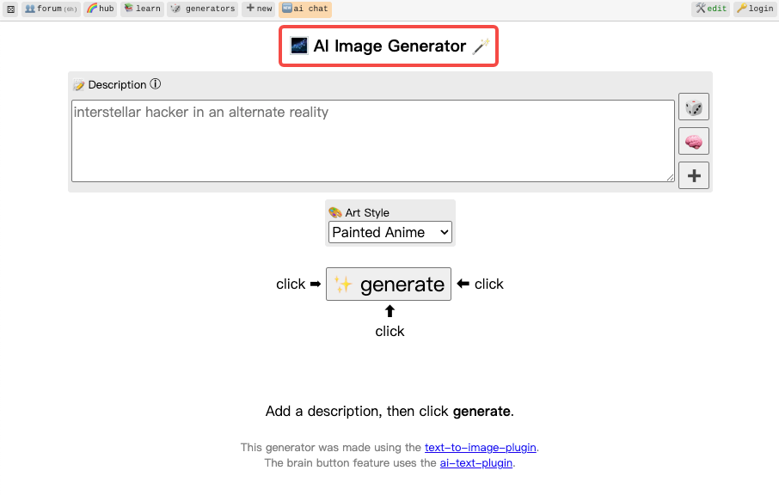The height and width of the screenshot is (495, 779).
Task: Go to the hub page
Action: 101,9
